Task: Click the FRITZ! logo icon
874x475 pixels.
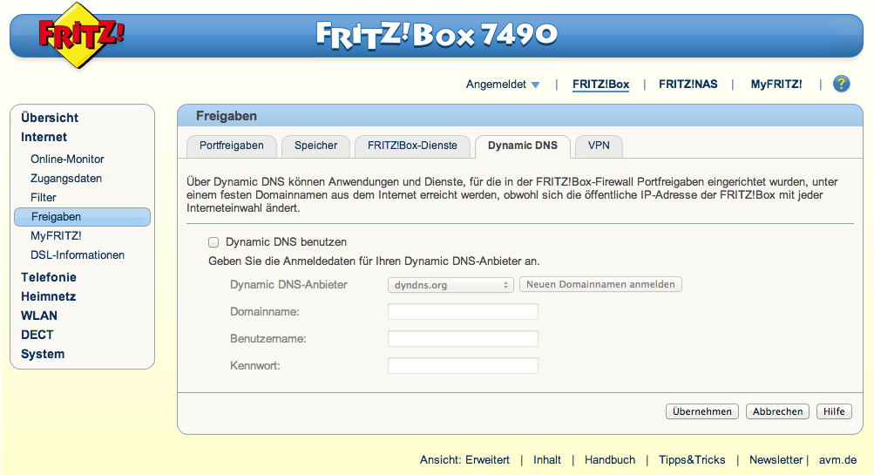Action: 81,35
